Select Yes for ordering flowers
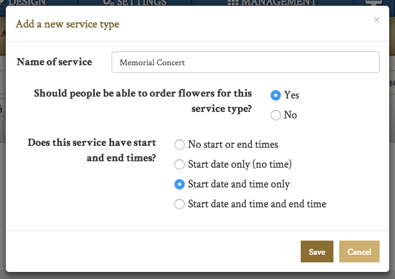 click(x=276, y=95)
